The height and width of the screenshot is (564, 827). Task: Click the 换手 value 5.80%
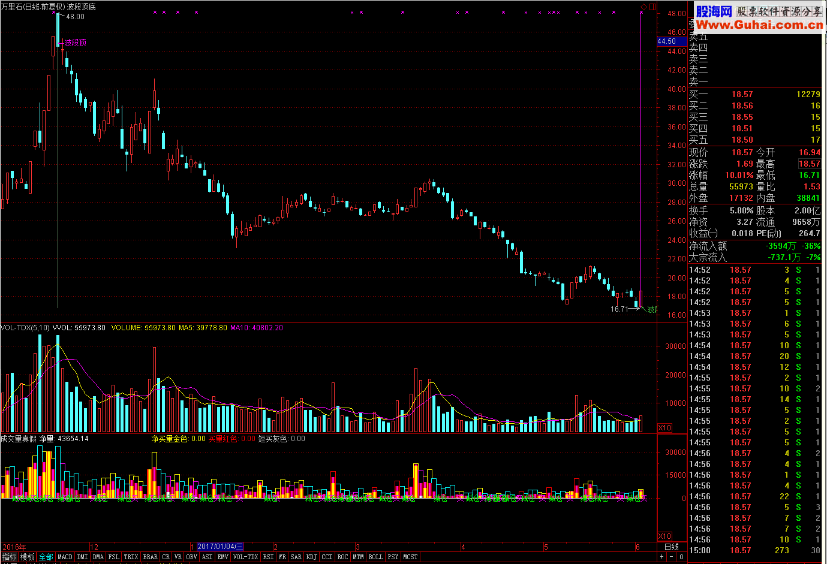point(742,210)
